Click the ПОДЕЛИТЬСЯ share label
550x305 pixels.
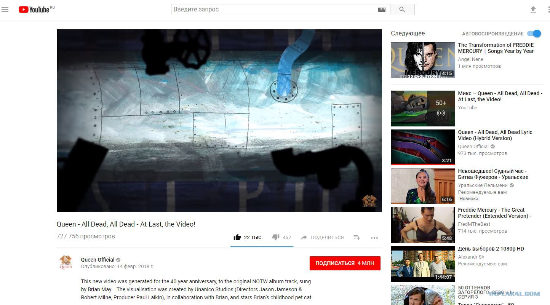click(x=327, y=237)
